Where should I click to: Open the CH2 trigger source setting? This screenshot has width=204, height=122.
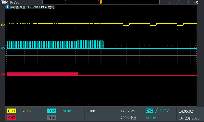[x=149, y=111]
